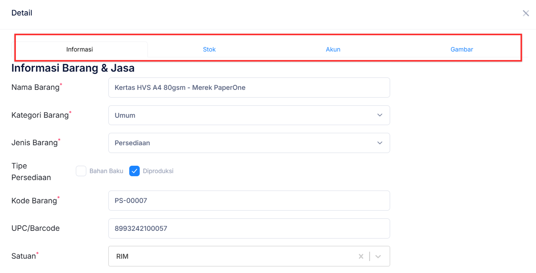
Task: Click the Informasi Barang & Jasa heading
Action: 73,68
